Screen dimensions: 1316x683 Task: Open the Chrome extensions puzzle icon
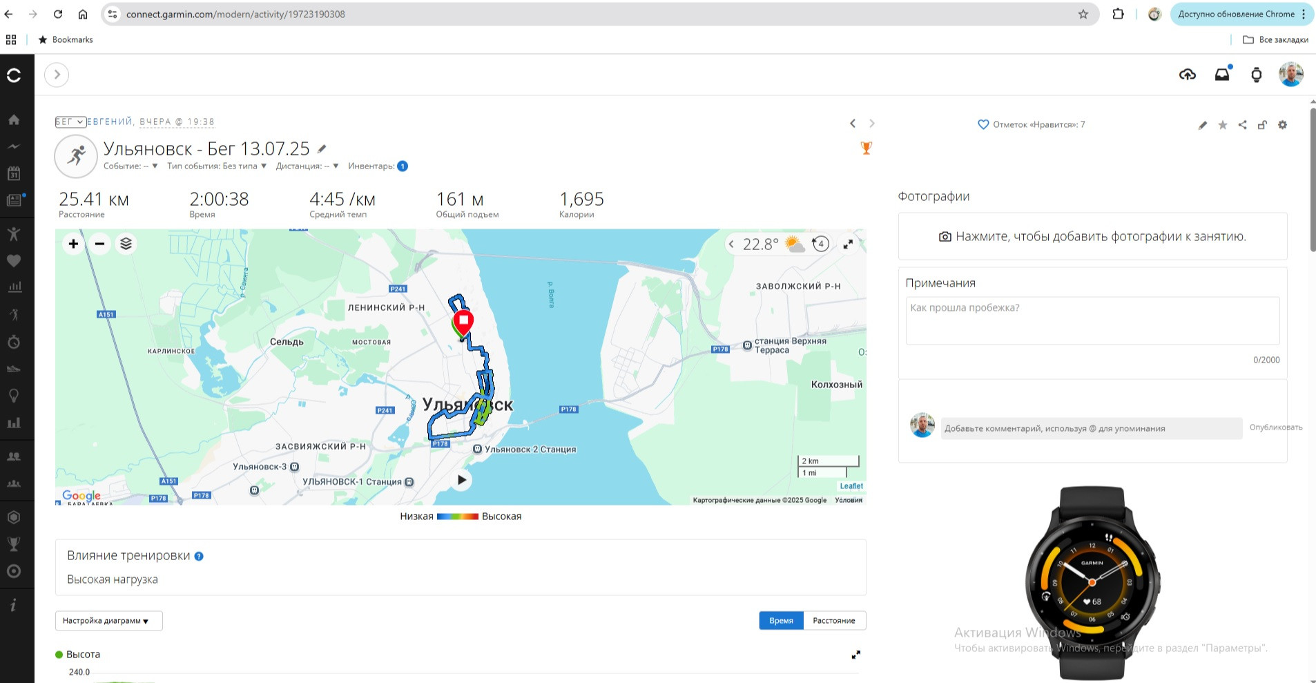coord(1118,15)
